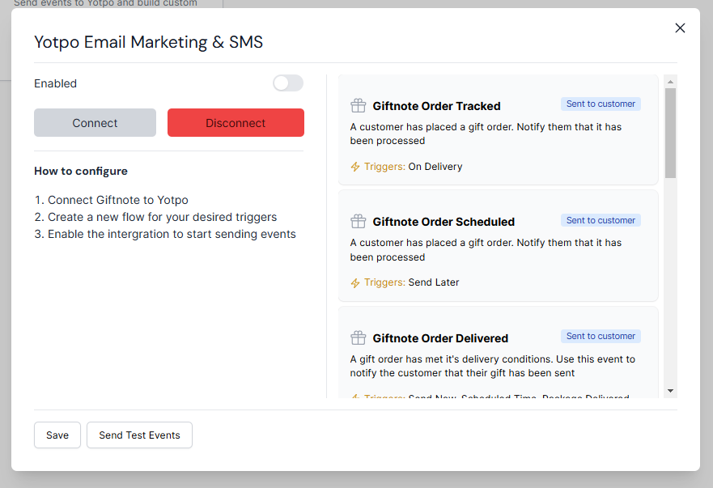Click the Order Delivered description text
This screenshot has height=488, width=713.
(492, 366)
